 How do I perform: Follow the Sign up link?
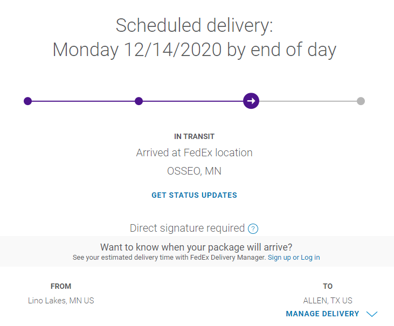pos(279,258)
